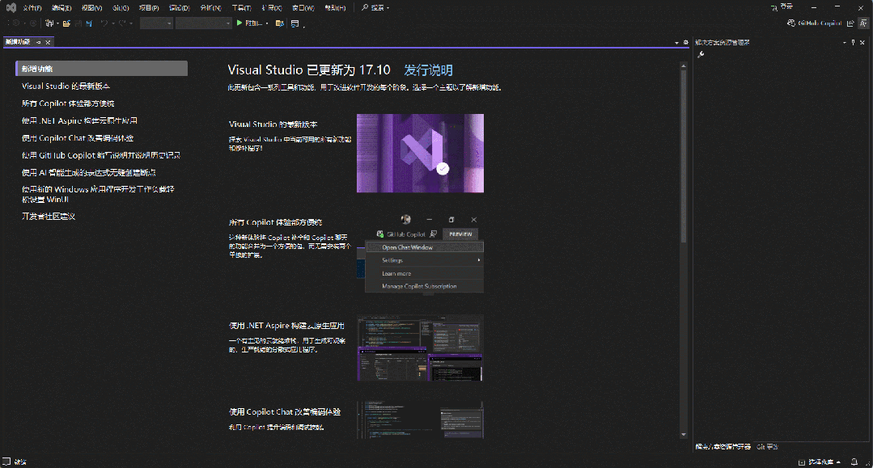This screenshot has width=873, height=468.
Task: Click the send feedback share icon
Action: click(850, 23)
